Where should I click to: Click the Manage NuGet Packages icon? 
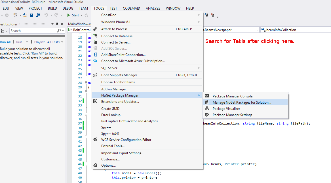[x=207, y=102]
